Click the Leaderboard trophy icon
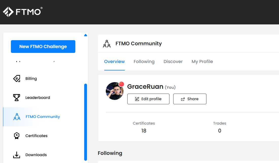The image size is (279, 163). point(16,98)
